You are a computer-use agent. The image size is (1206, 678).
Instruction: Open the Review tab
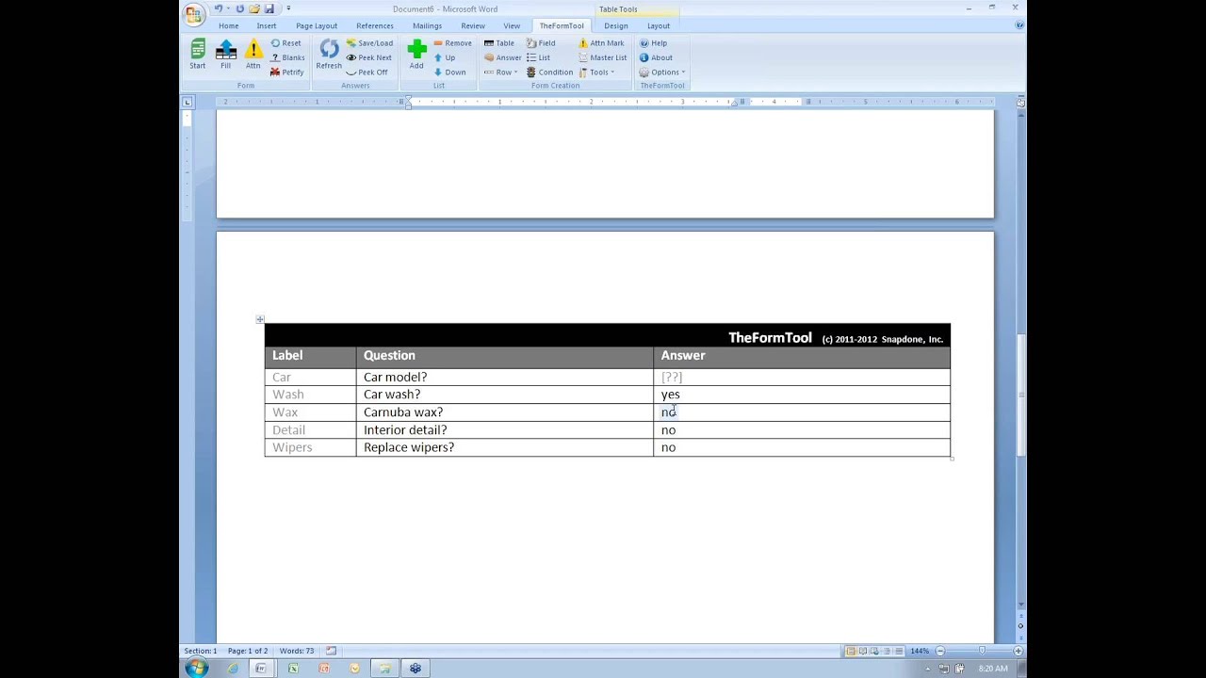click(473, 25)
